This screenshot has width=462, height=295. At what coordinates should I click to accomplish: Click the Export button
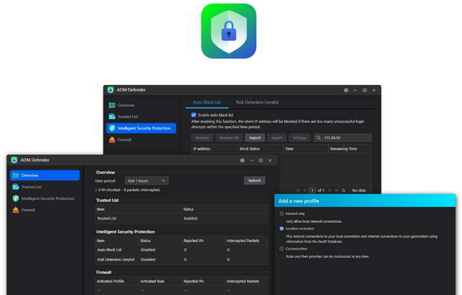tap(277, 138)
